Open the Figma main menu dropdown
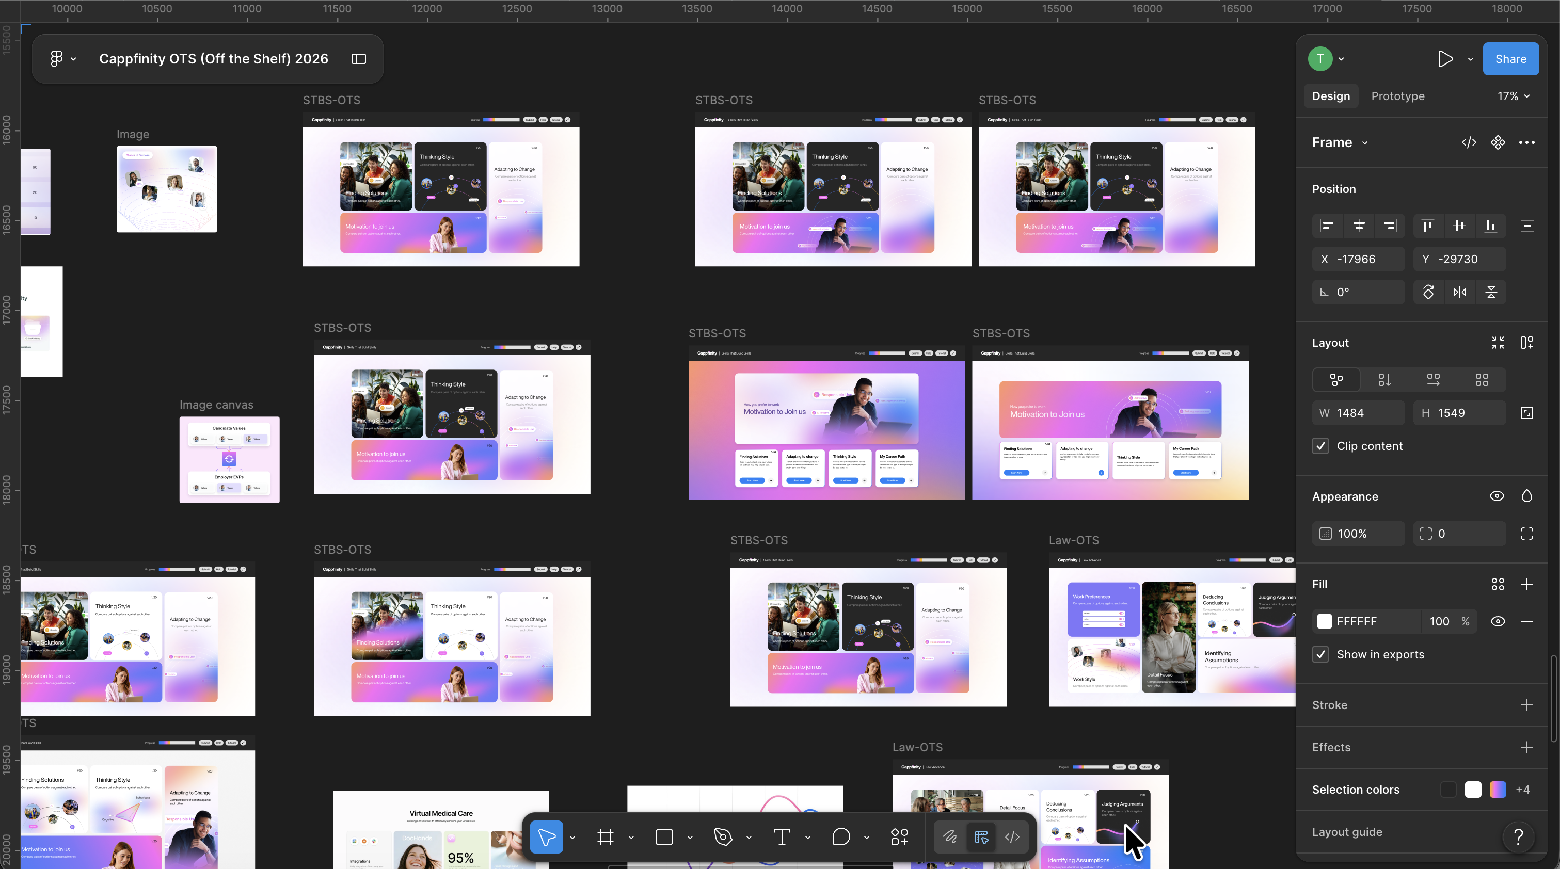This screenshot has width=1560, height=869. 63,59
